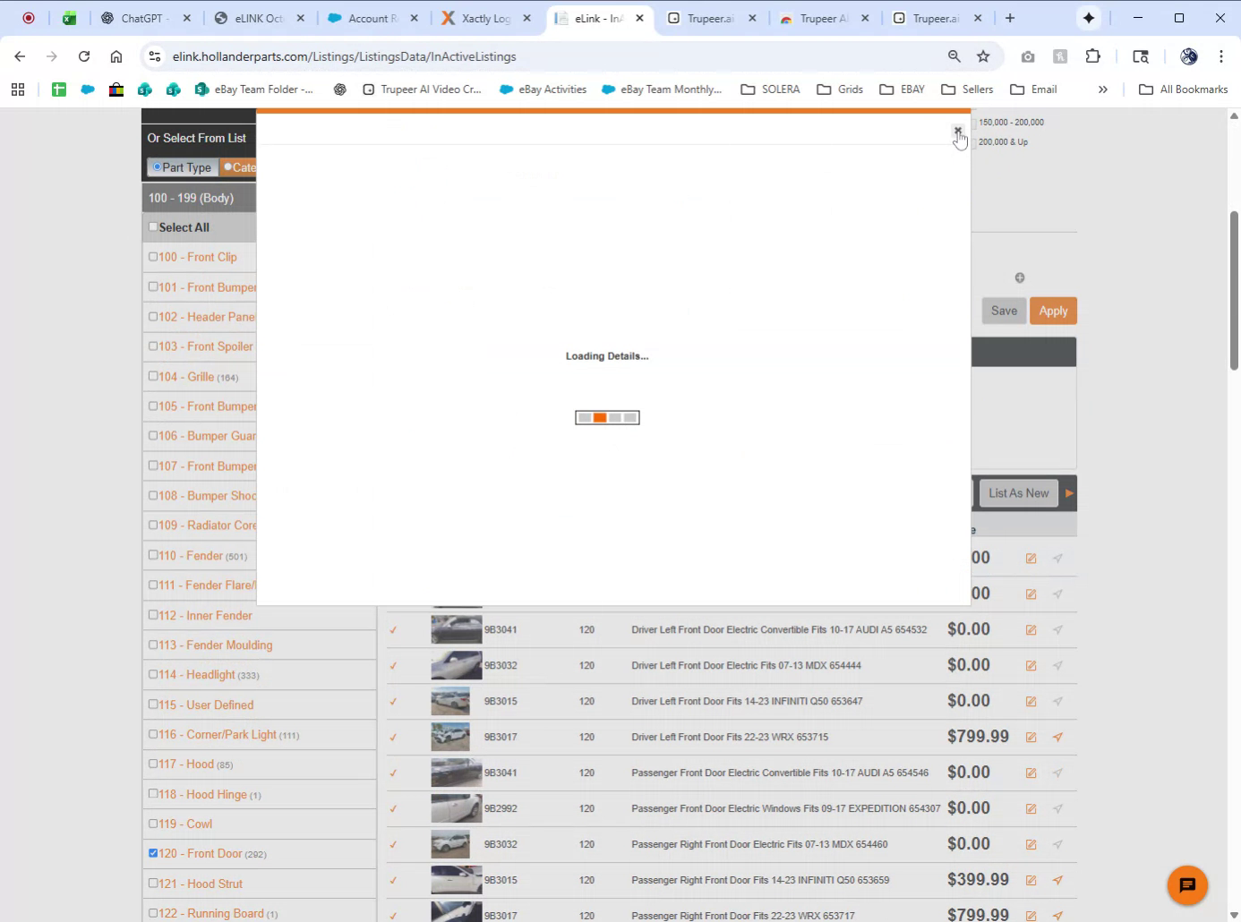Screen dimensions: 1241x922
Task: Expand the arrow beside List As New
Action: pyautogui.click(x=1069, y=493)
